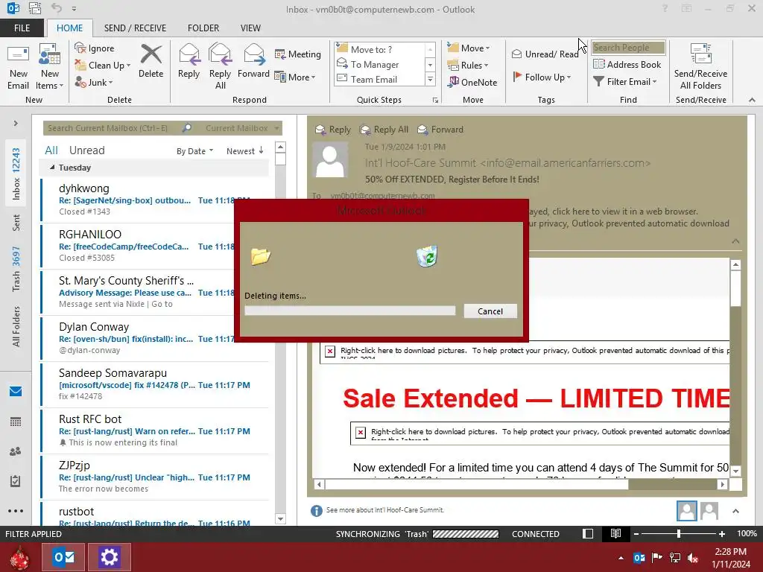Show All messages filter
Viewport: 763px width, 572px height.
pyautogui.click(x=51, y=150)
